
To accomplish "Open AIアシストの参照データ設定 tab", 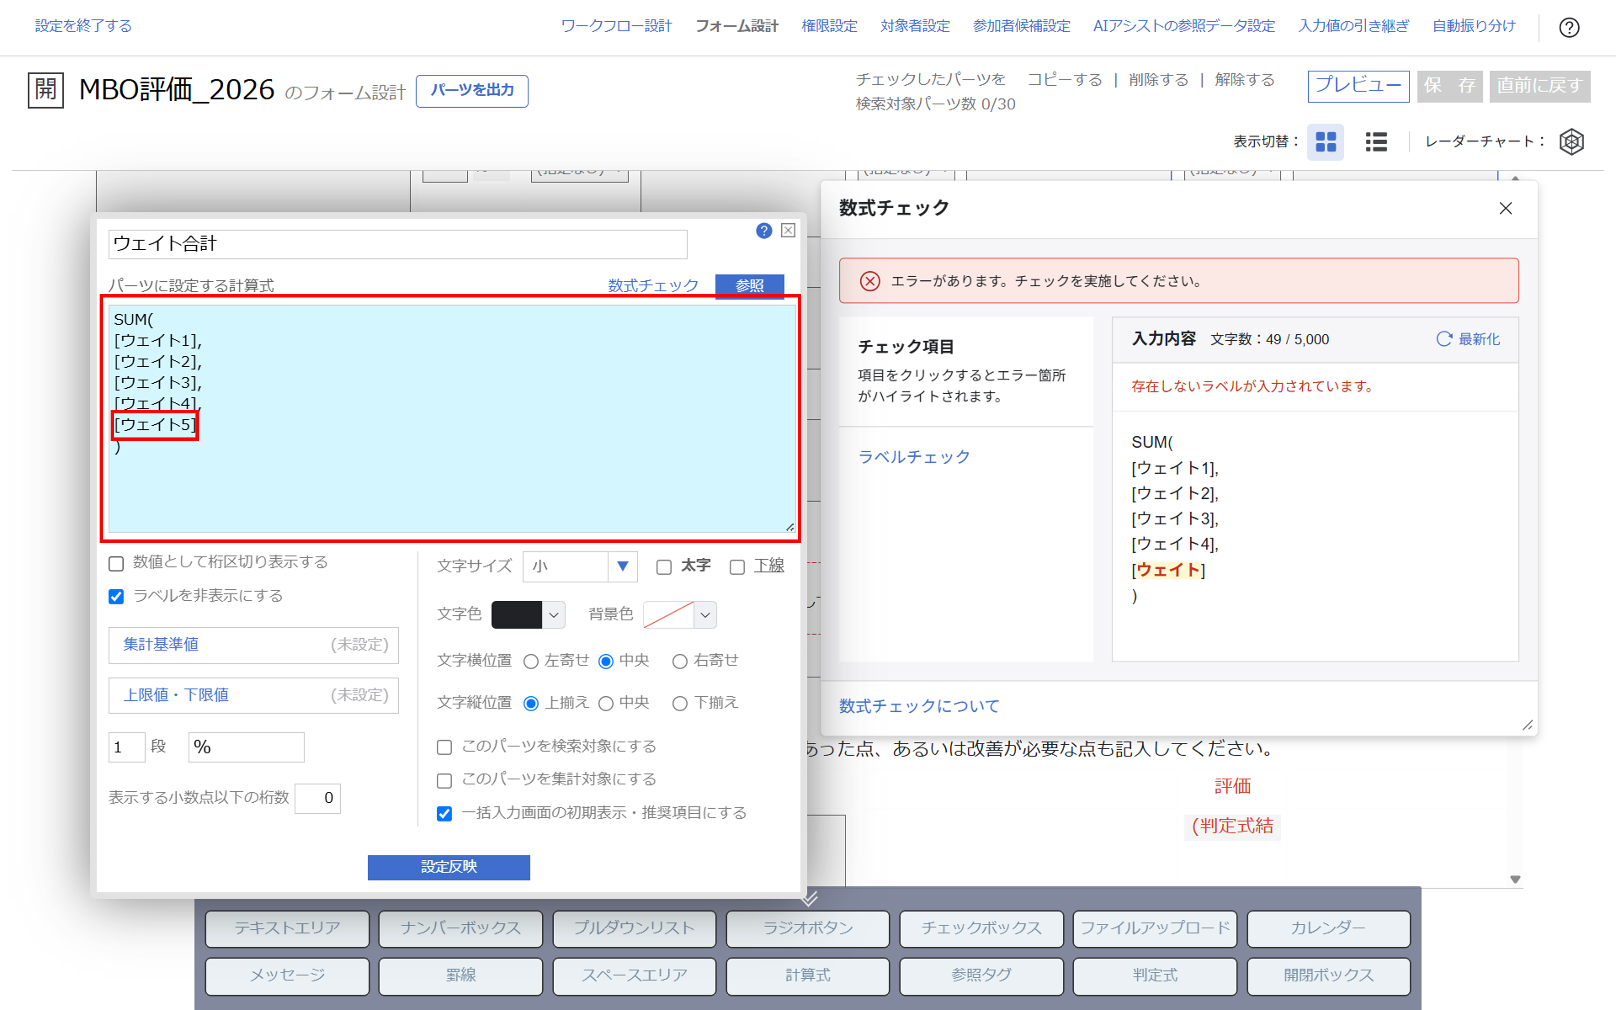I will (x=1183, y=26).
